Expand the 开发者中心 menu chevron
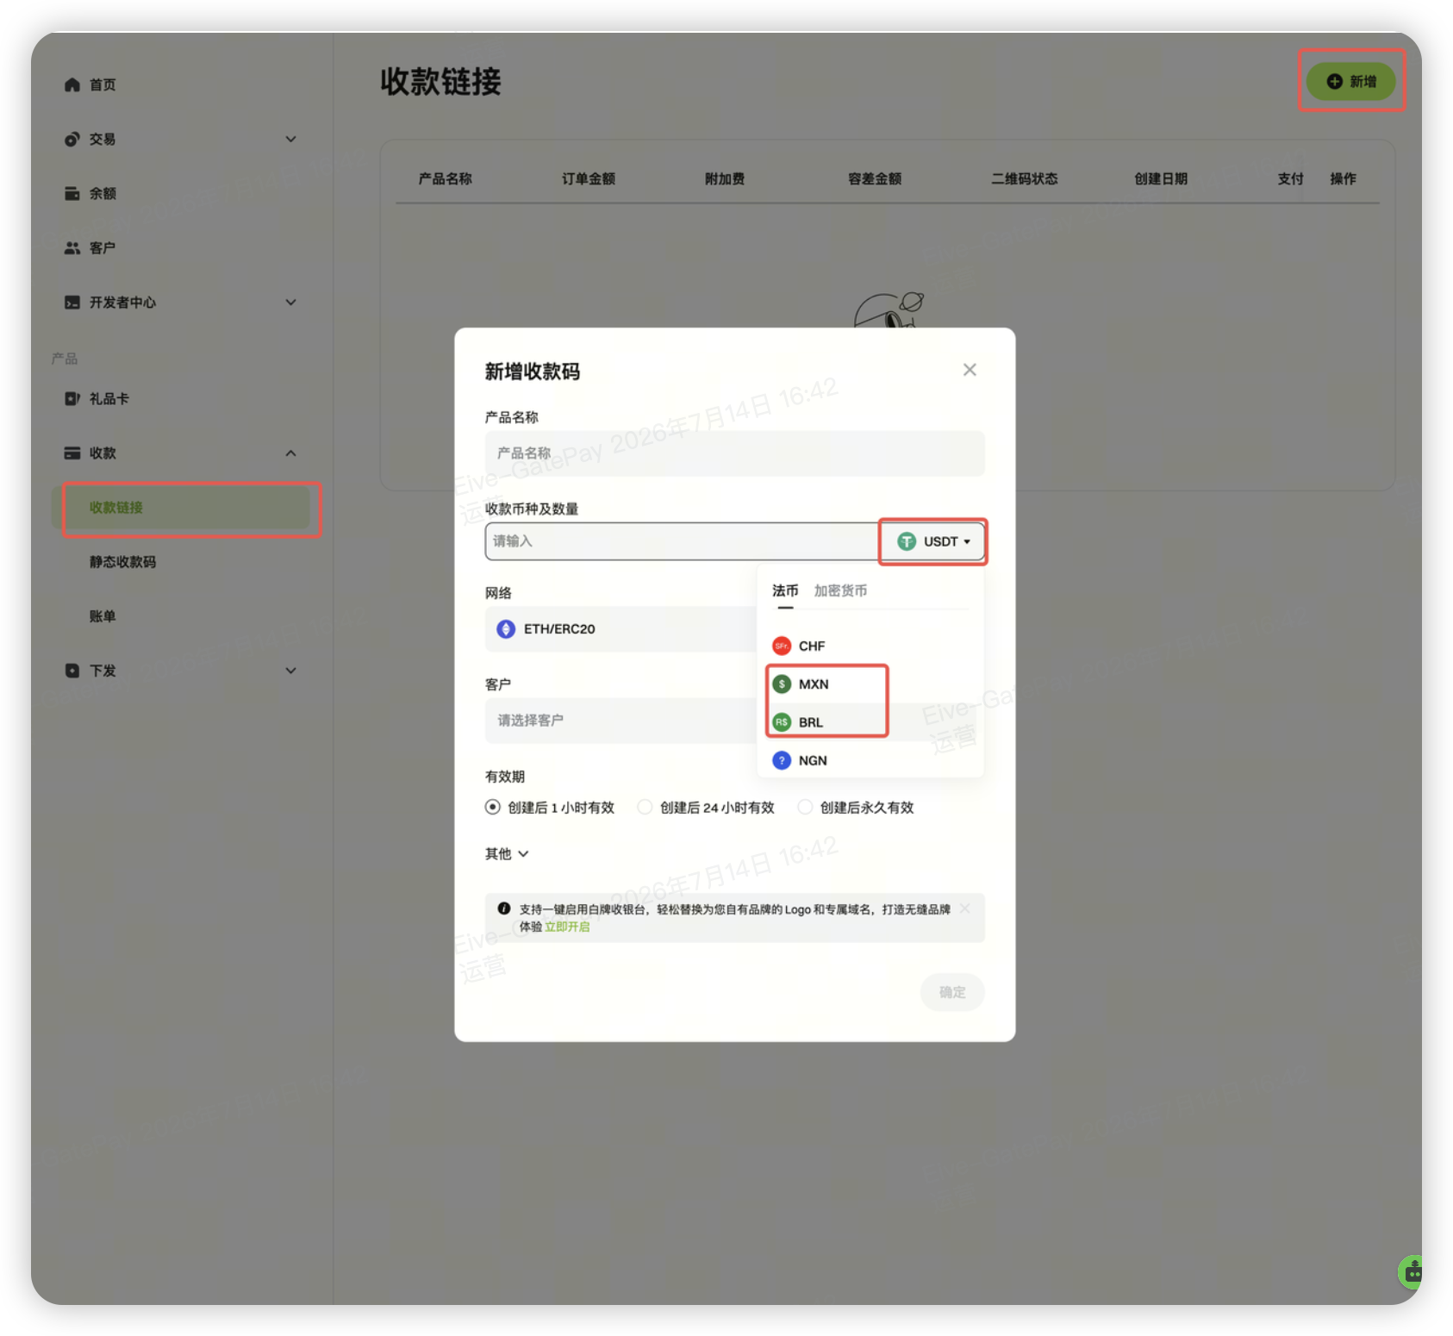This screenshot has height=1336, width=1453. 291,302
